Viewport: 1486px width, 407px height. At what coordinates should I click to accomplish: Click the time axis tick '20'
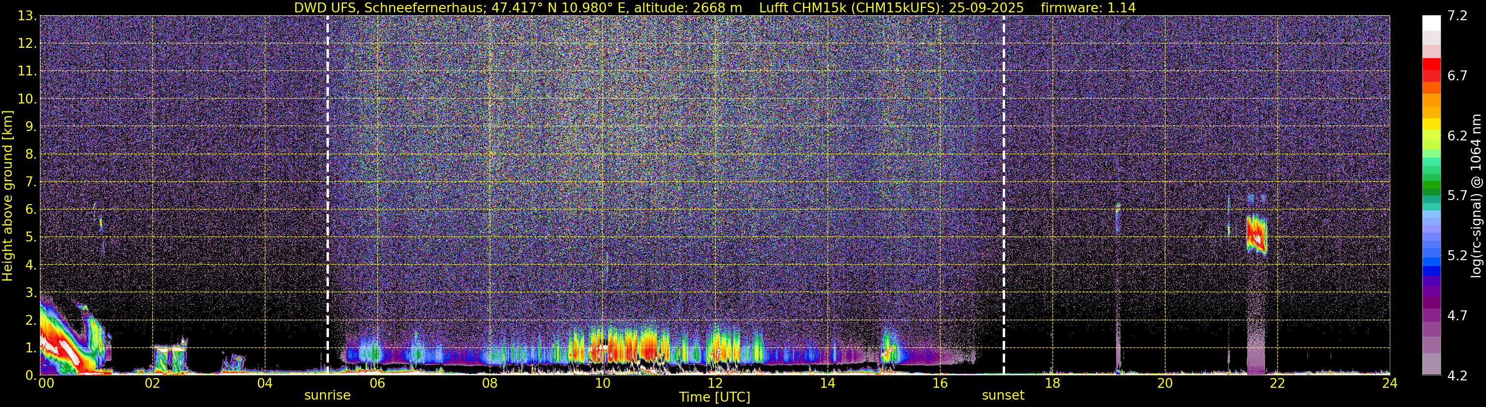[x=1165, y=383]
